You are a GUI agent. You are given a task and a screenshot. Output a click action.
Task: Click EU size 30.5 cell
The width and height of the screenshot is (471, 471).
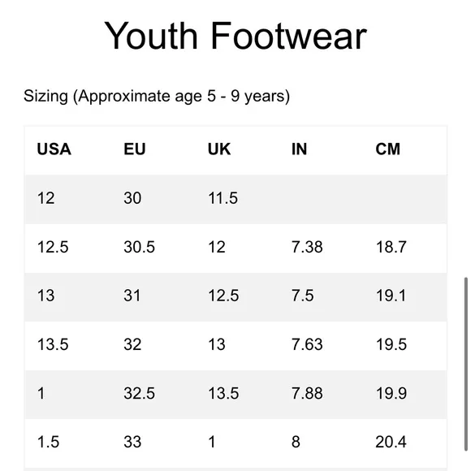140,247
